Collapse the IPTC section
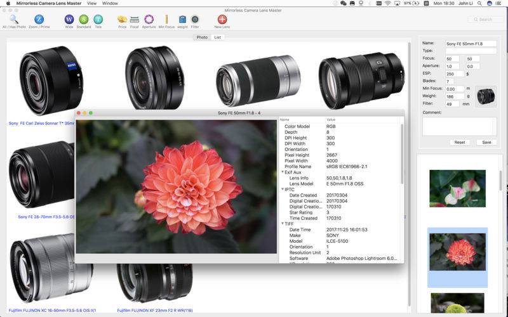The image size is (508, 317). (x=283, y=189)
